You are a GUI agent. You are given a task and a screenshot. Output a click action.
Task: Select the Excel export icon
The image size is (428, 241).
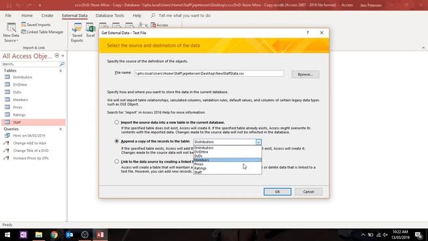90,30
